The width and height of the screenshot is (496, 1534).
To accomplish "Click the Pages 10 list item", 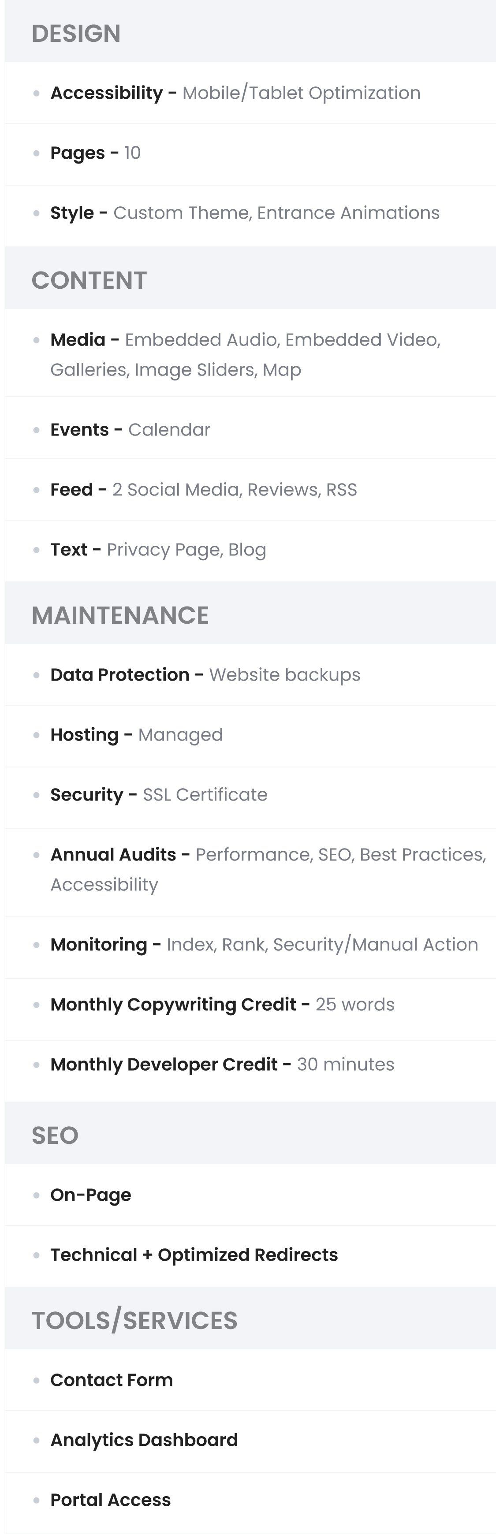I will [250, 153].
